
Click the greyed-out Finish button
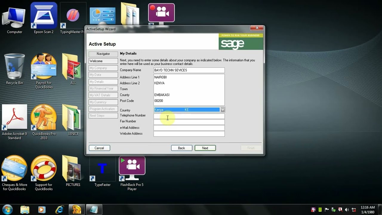tap(251, 148)
